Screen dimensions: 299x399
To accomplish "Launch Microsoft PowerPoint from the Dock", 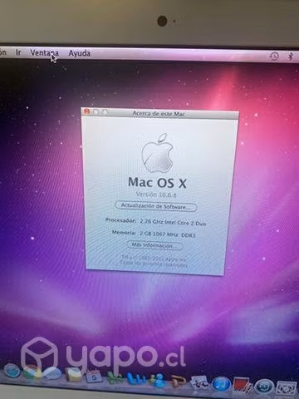I will tap(179, 382).
